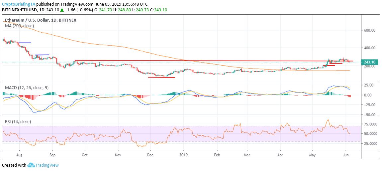Click the L:240.73 low price value
382x171 pixels.
[141, 10]
